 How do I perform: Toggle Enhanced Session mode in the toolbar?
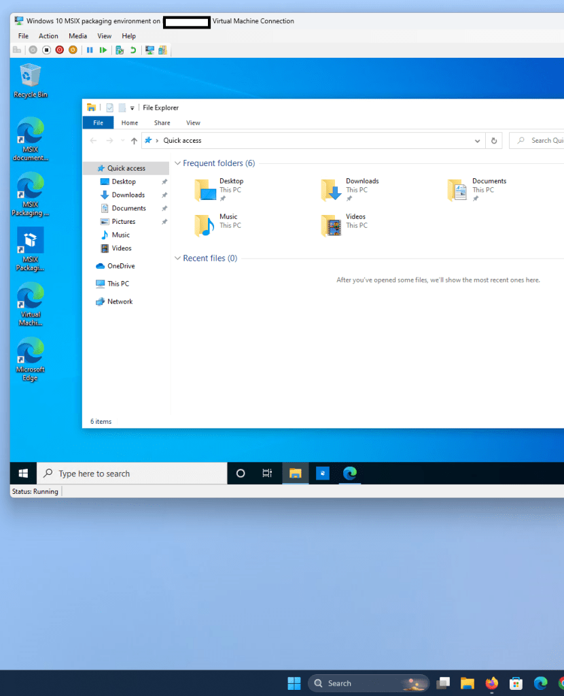pos(149,49)
